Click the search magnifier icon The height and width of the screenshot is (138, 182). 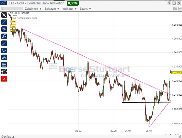click(2, 9)
